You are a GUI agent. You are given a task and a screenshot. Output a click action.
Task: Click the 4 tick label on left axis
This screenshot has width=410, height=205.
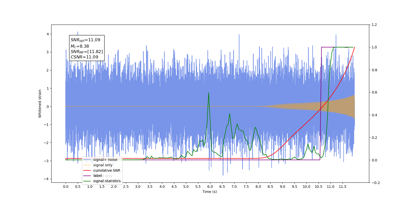(48, 34)
